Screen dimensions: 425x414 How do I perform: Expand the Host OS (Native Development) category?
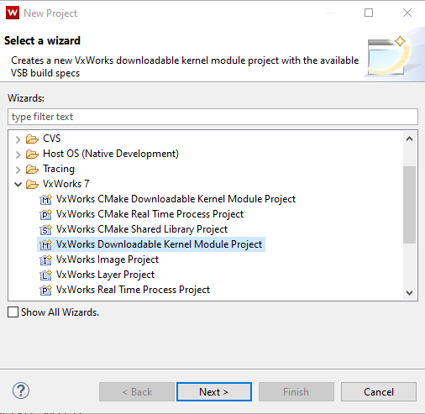[18, 155]
